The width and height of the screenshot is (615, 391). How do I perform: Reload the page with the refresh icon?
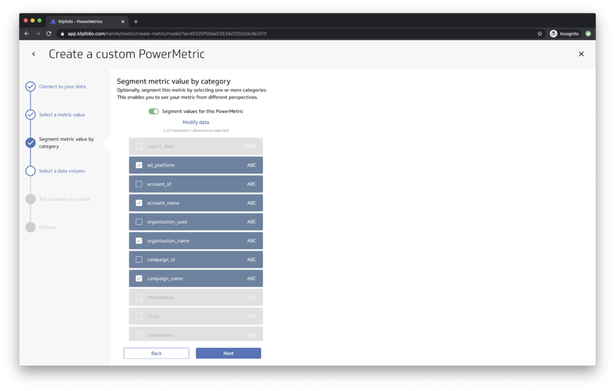coord(49,34)
